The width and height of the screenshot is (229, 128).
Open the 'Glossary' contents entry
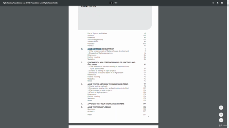tap(91, 43)
